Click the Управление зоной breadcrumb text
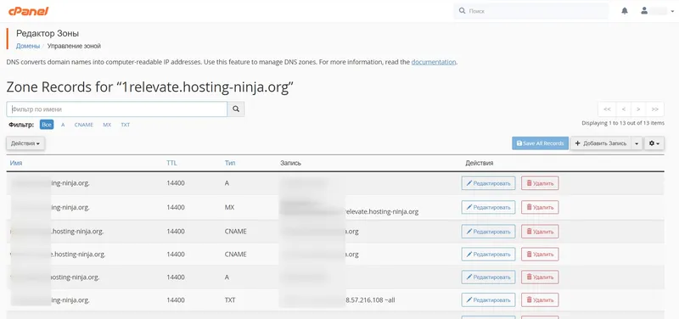 pyautogui.click(x=74, y=46)
